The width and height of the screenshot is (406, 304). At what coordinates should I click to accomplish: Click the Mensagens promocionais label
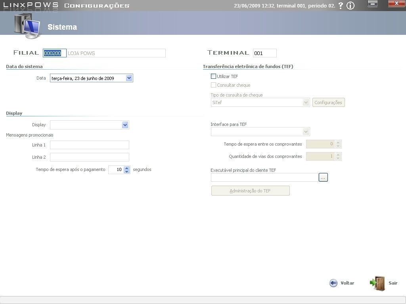pyautogui.click(x=29, y=135)
